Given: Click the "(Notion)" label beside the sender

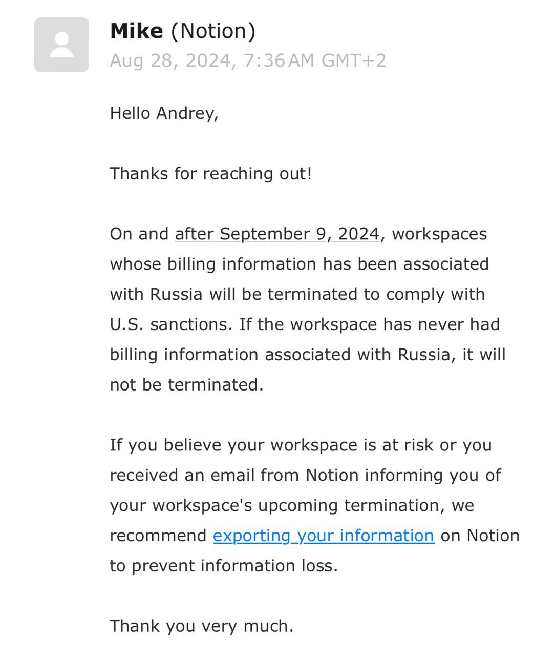Looking at the screenshot, I should [x=213, y=31].
